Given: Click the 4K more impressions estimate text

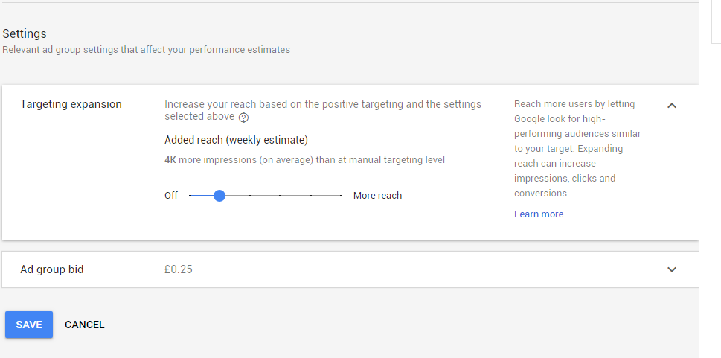Looking at the screenshot, I should click(x=304, y=160).
